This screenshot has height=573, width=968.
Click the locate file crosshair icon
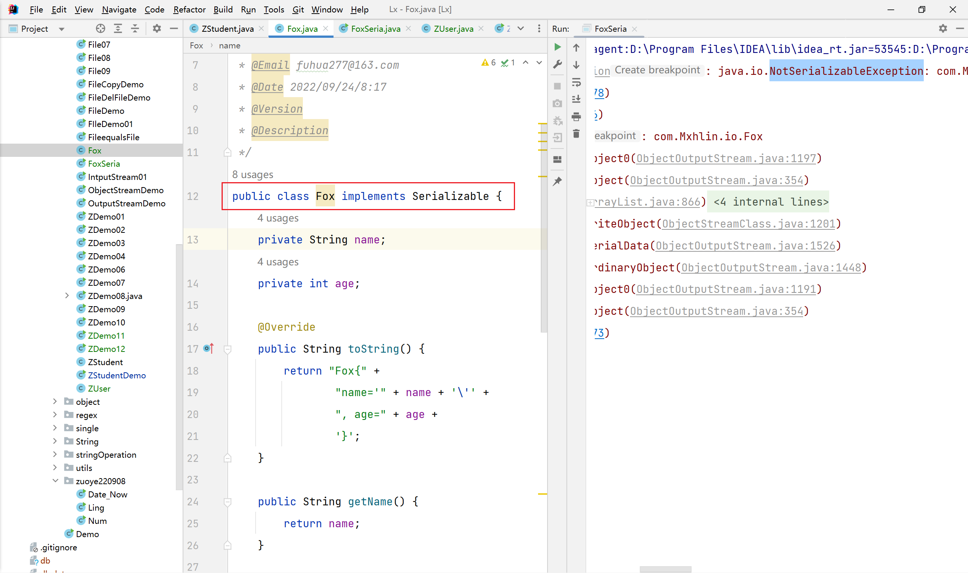point(101,29)
